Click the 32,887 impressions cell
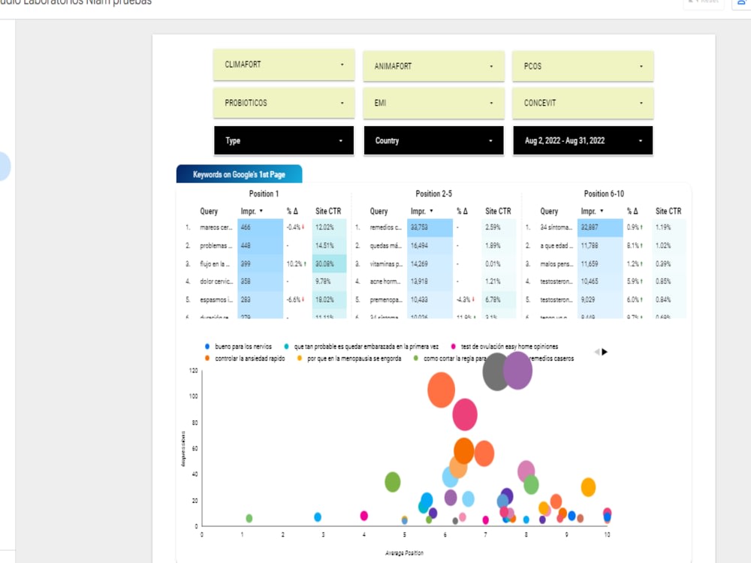The image size is (751, 563). pyautogui.click(x=600, y=227)
